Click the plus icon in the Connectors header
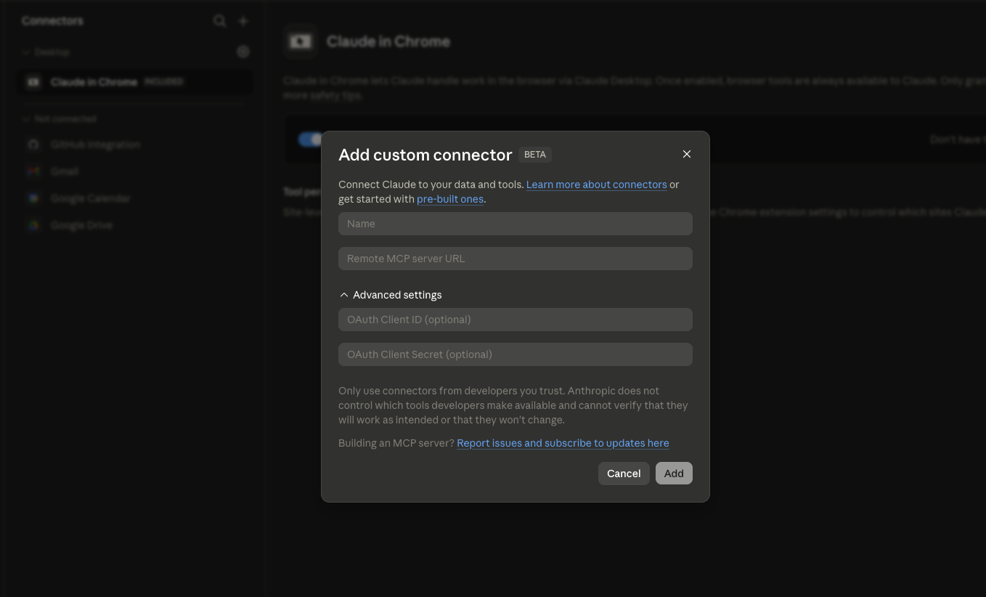This screenshot has width=986, height=597. coord(244,21)
